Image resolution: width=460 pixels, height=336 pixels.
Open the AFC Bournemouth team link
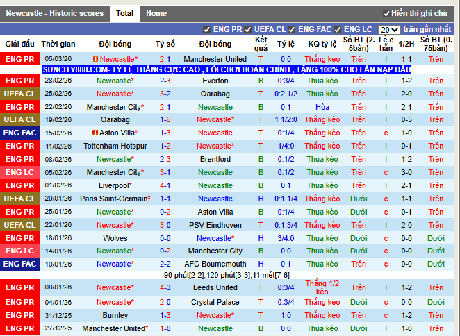click(215, 264)
